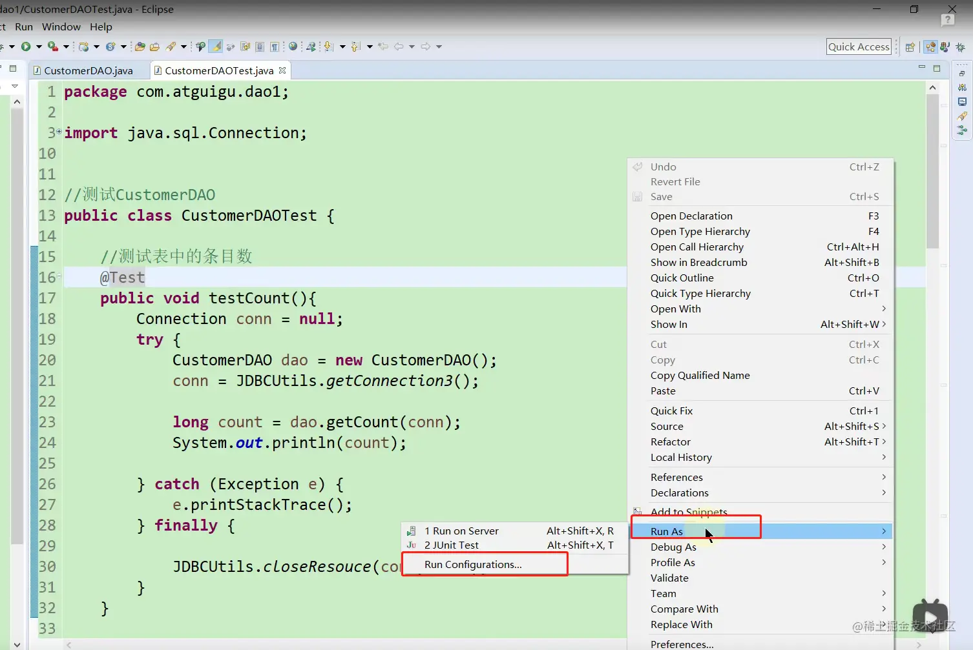Minimize the editor area
Viewport: 973px width, 650px height.
922,68
